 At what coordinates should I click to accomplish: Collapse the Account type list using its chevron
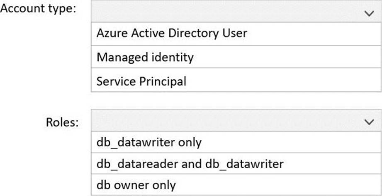(x=369, y=13)
